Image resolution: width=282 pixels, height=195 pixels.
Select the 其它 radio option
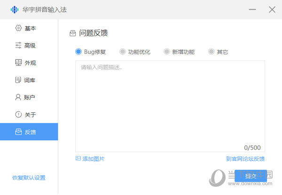click(x=211, y=52)
